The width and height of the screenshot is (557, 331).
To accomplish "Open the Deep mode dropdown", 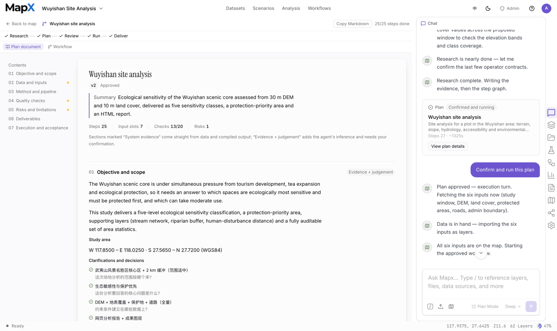I will tap(513, 307).
